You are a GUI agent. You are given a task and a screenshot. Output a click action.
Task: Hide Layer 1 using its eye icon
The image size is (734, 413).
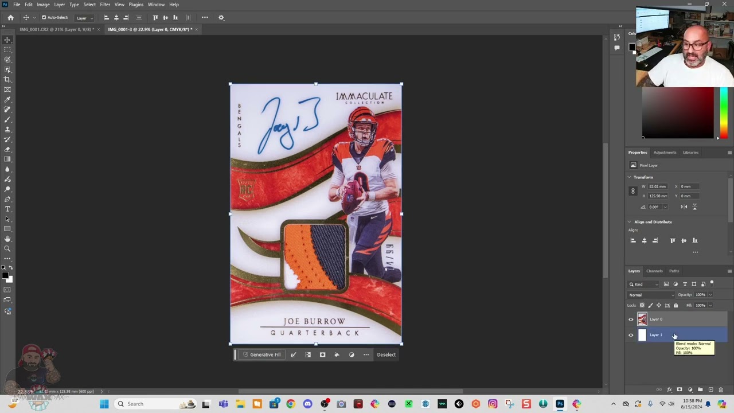coord(631,335)
